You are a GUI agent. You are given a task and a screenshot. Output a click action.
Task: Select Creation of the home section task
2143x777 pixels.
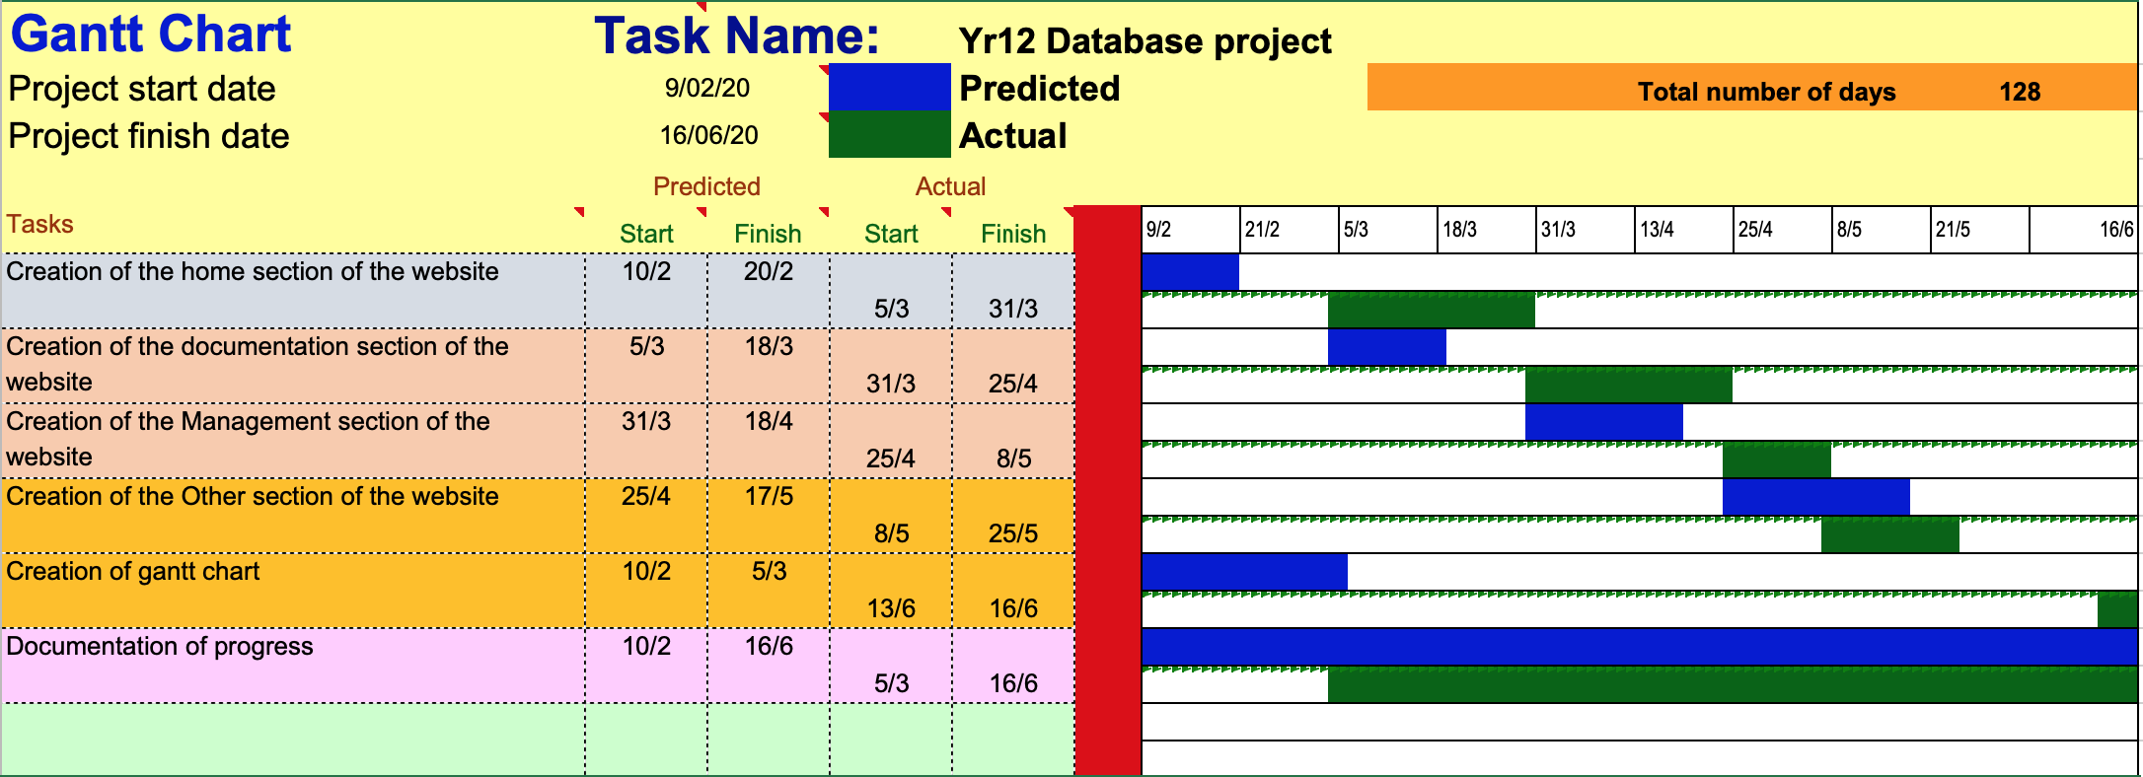pos(293,291)
